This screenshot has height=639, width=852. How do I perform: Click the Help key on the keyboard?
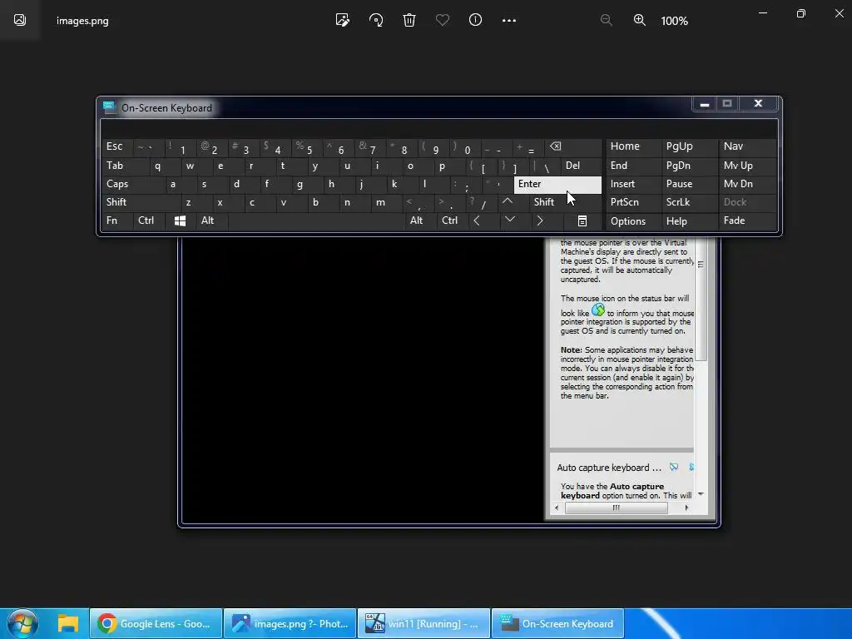tap(690, 220)
